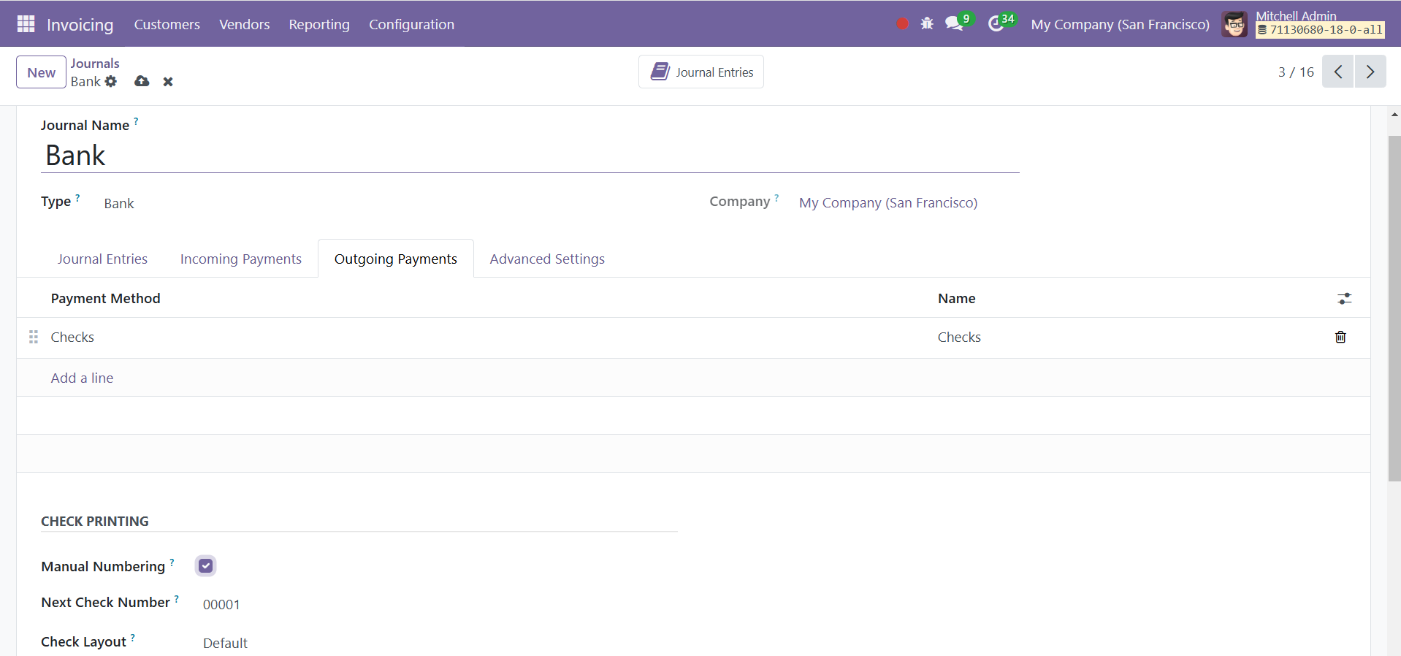Sort by Name column header
The height and width of the screenshot is (656, 1401).
click(956, 298)
